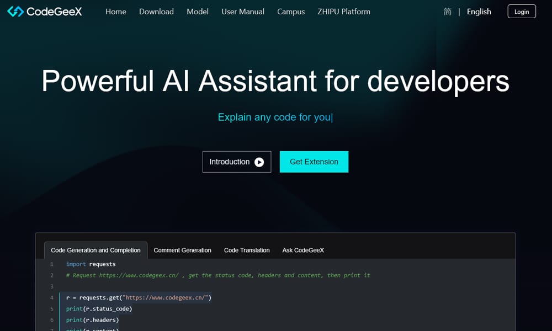Open the Code Translation tab

pos(247,250)
